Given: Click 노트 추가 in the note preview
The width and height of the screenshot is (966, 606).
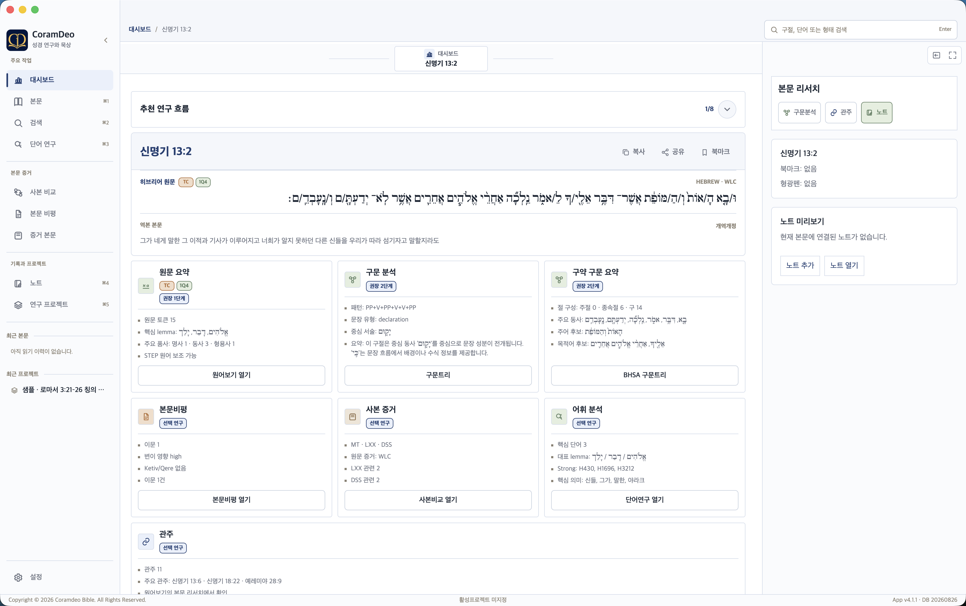Looking at the screenshot, I should 800,265.
